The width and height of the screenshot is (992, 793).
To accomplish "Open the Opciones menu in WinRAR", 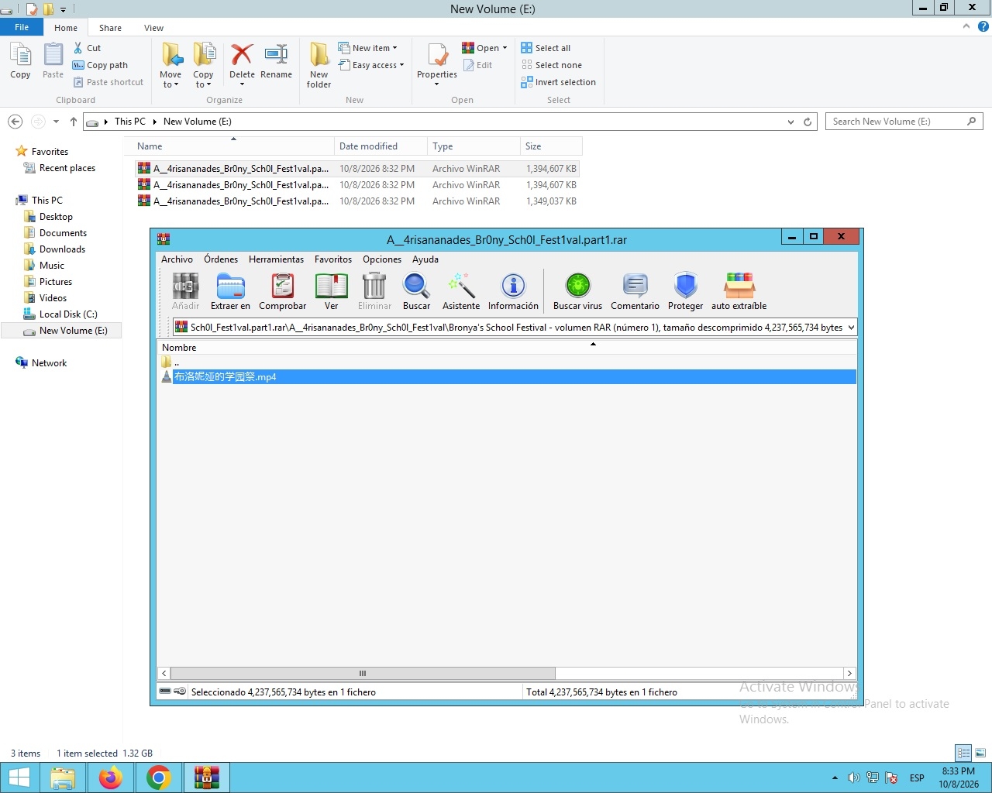I will click(382, 259).
